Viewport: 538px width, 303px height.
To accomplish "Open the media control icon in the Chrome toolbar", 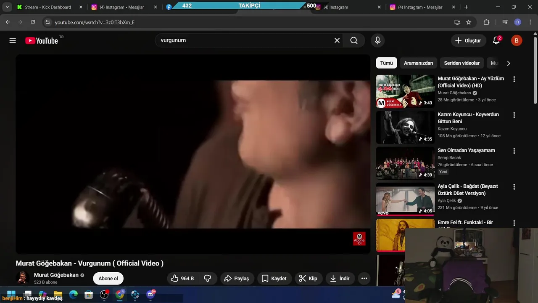I will click(x=505, y=22).
